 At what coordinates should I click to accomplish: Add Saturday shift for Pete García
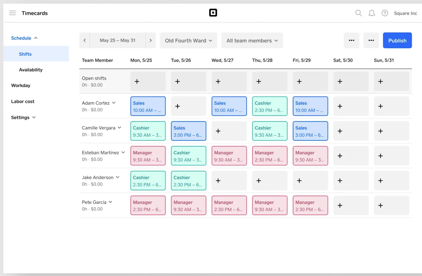click(351, 205)
